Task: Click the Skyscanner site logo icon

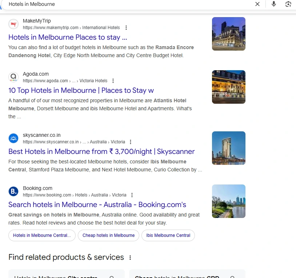Action: coord(13,138)
